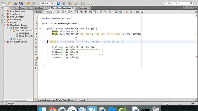Click the Search input field
198x111 pixels.
tap(178, 3)
